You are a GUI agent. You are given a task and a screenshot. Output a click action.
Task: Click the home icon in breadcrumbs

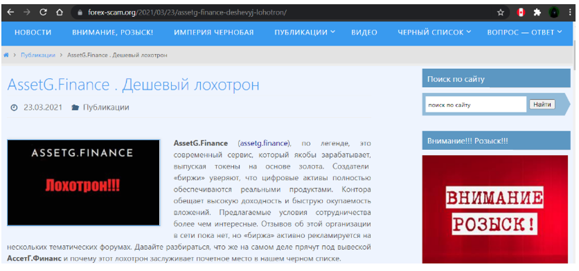tap(6, 55)
